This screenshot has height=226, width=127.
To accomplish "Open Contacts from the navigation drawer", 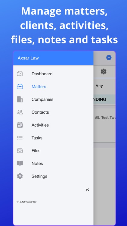I will [40, 112].
